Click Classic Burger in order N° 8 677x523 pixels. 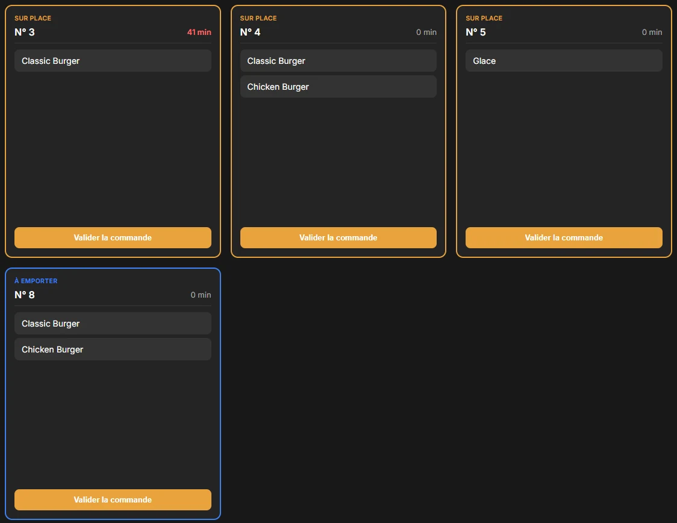point(113,324)
